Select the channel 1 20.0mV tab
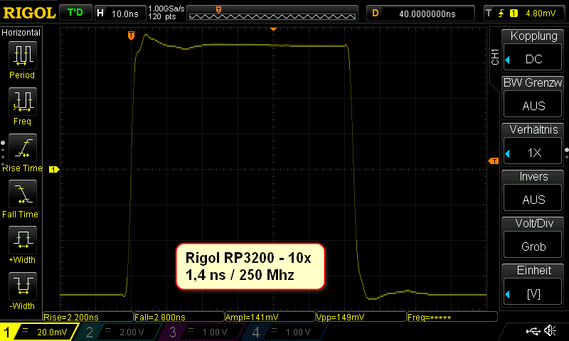This screenshot has width=569, height=341. coord(38,332)
